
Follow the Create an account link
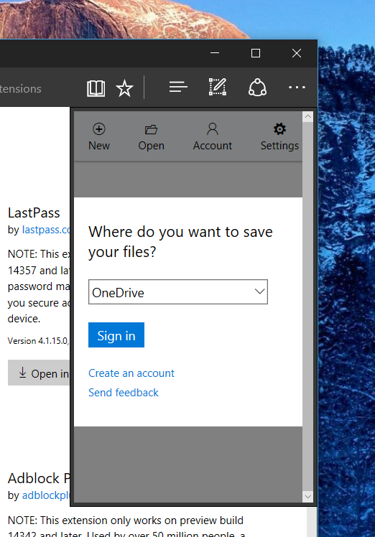tap(131, 373)
